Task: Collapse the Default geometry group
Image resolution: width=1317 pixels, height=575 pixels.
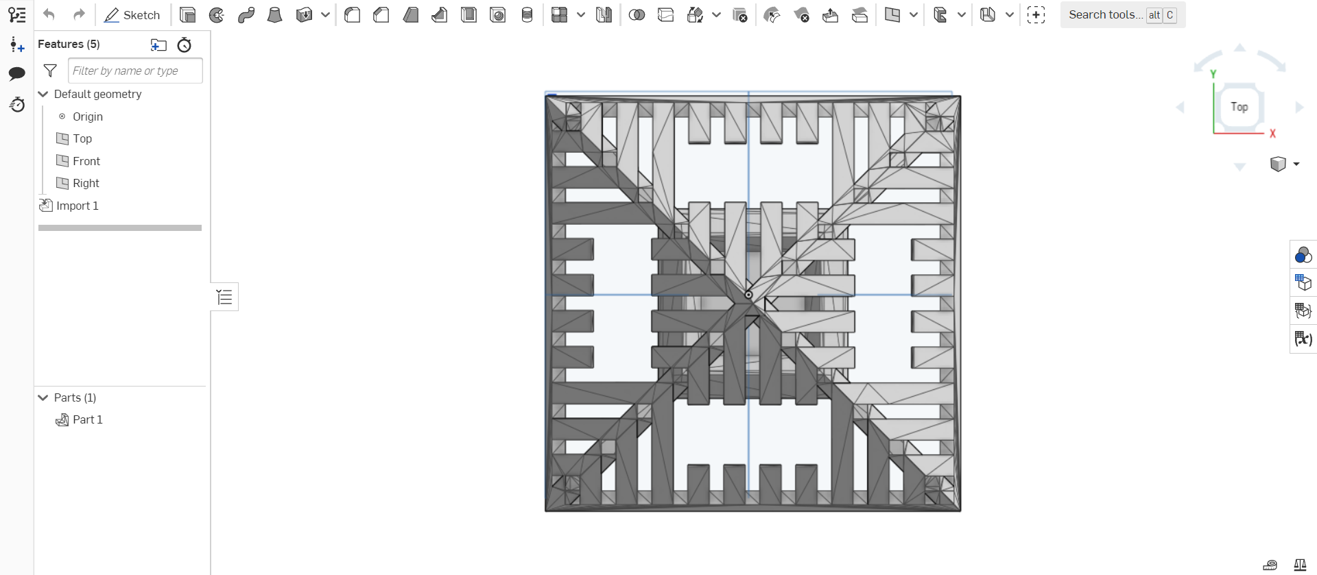Action: pyautogui.click(x=43, y=94)
